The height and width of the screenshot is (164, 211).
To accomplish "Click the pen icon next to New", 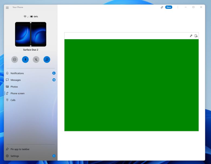I will [x=162, y=7].
